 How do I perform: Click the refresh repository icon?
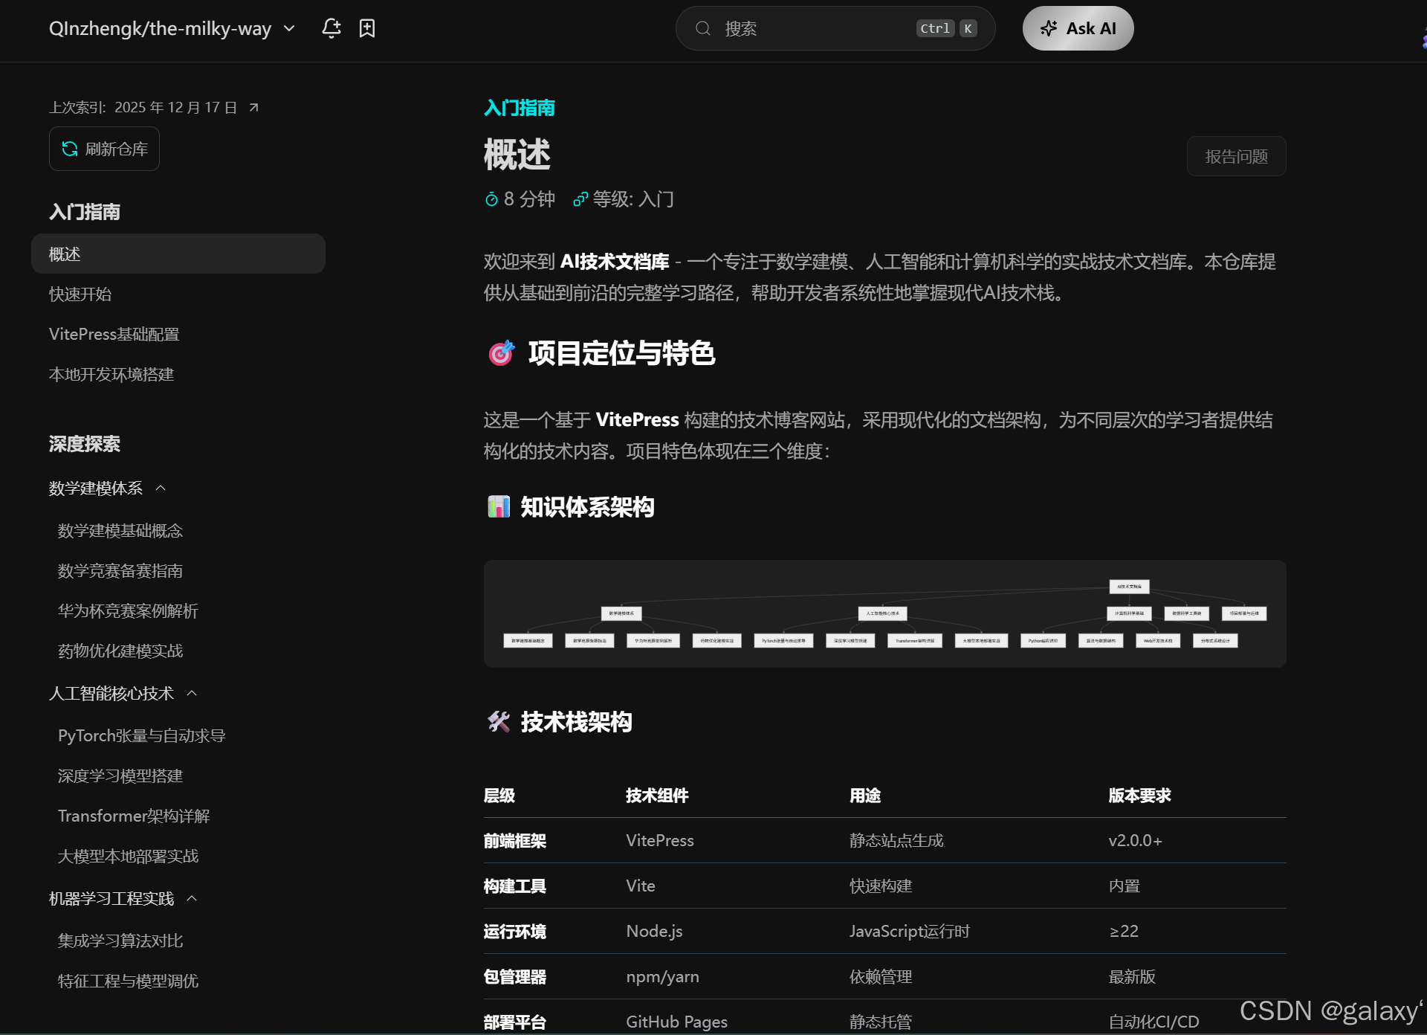pyautogui.click(x=70, y=149)
